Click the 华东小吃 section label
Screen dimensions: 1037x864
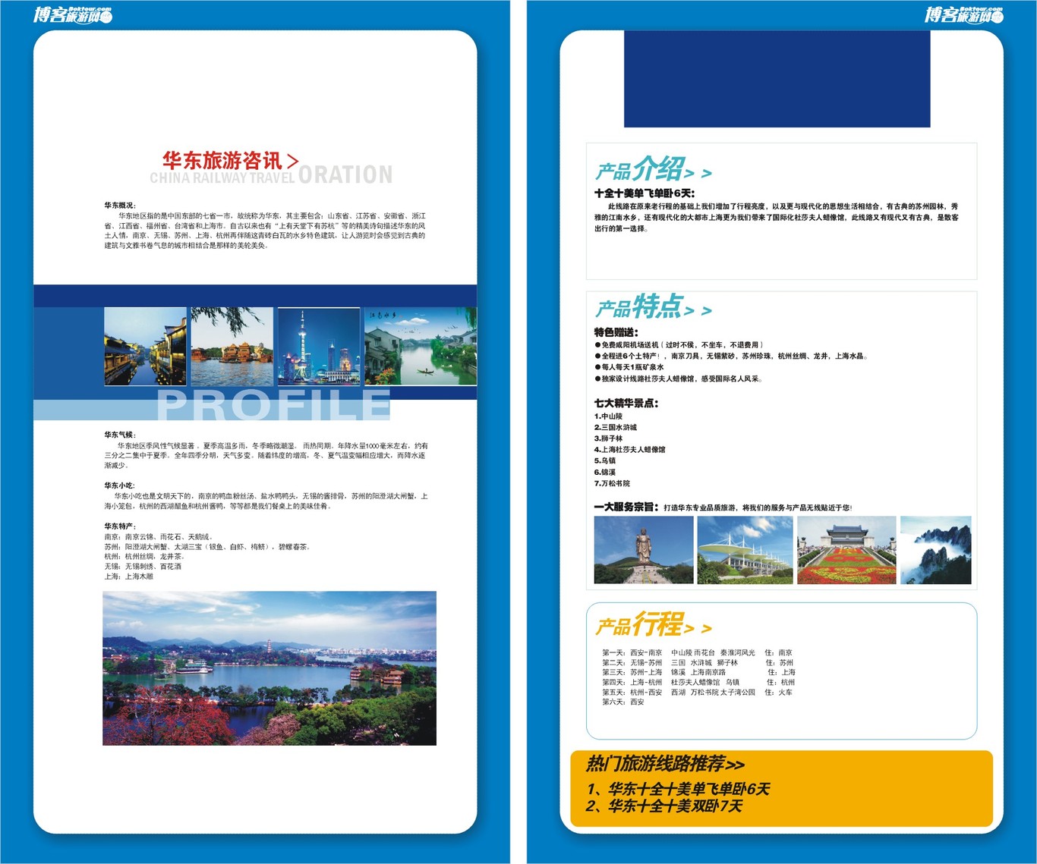click(x=120, y=485)
